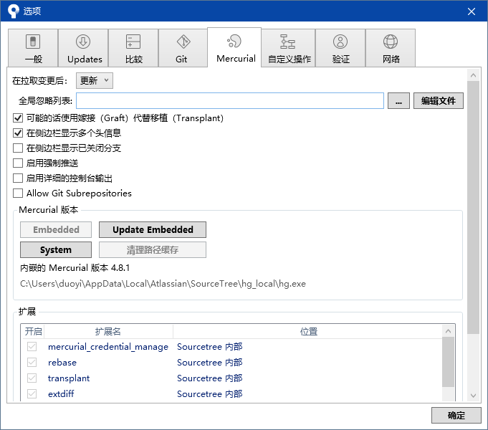Click the Update Embedded button

coord(153,229)
